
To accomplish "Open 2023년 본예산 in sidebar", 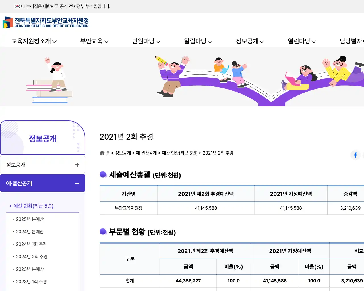I will (30, 269).
